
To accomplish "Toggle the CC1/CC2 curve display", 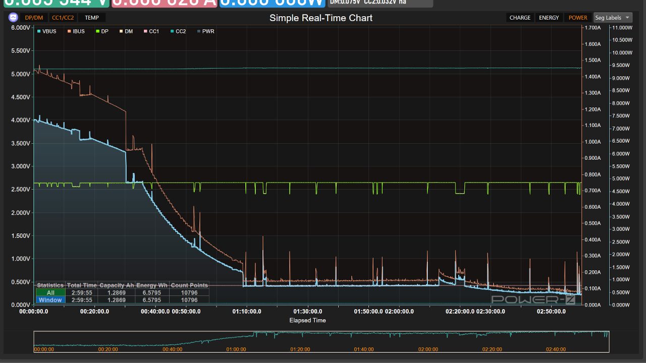I will tap(63, 18).
